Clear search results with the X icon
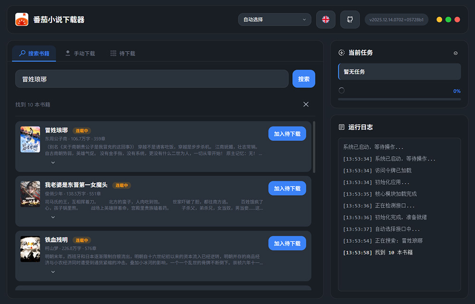475x304 pixels. (306, 104)
